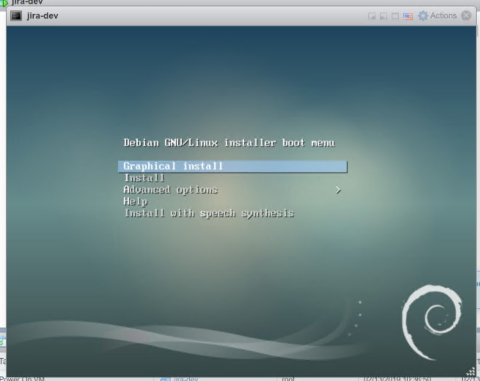Click the jira-dev console terminal icon
The width and height of the screenshot is (480, 381).
pos(16,15)
